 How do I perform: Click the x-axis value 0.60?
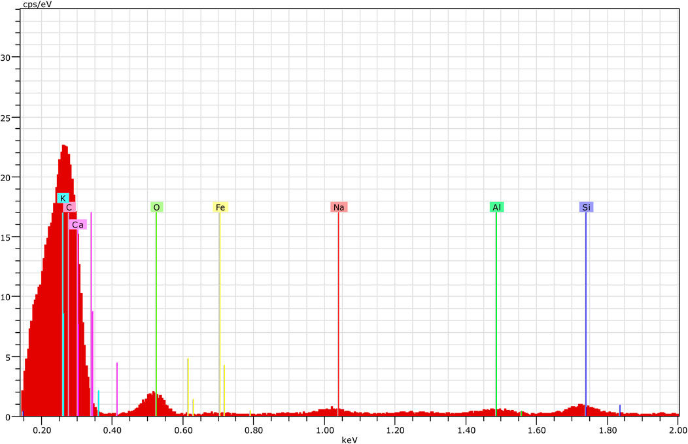pyautogui.click(x=183, y=430)
